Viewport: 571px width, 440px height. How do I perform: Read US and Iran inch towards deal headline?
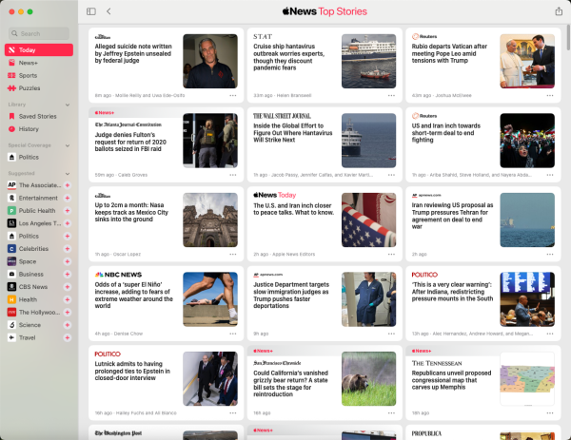(x=446, y=133)
